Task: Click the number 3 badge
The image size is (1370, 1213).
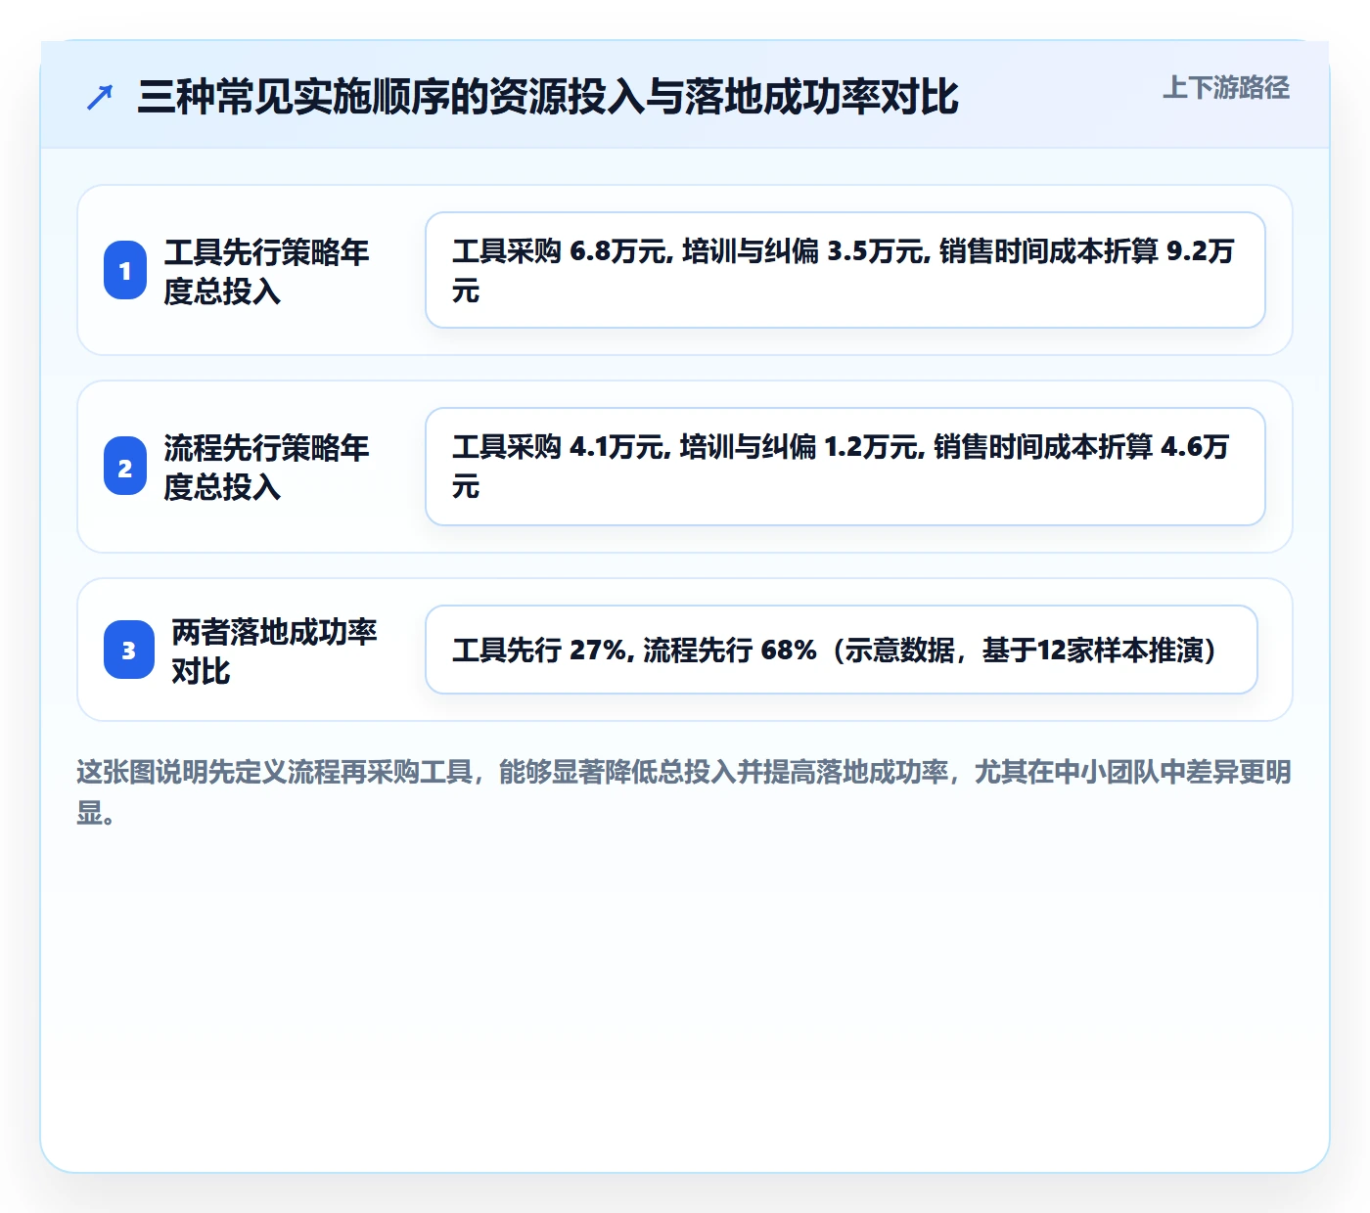Action: click(129, 650)
